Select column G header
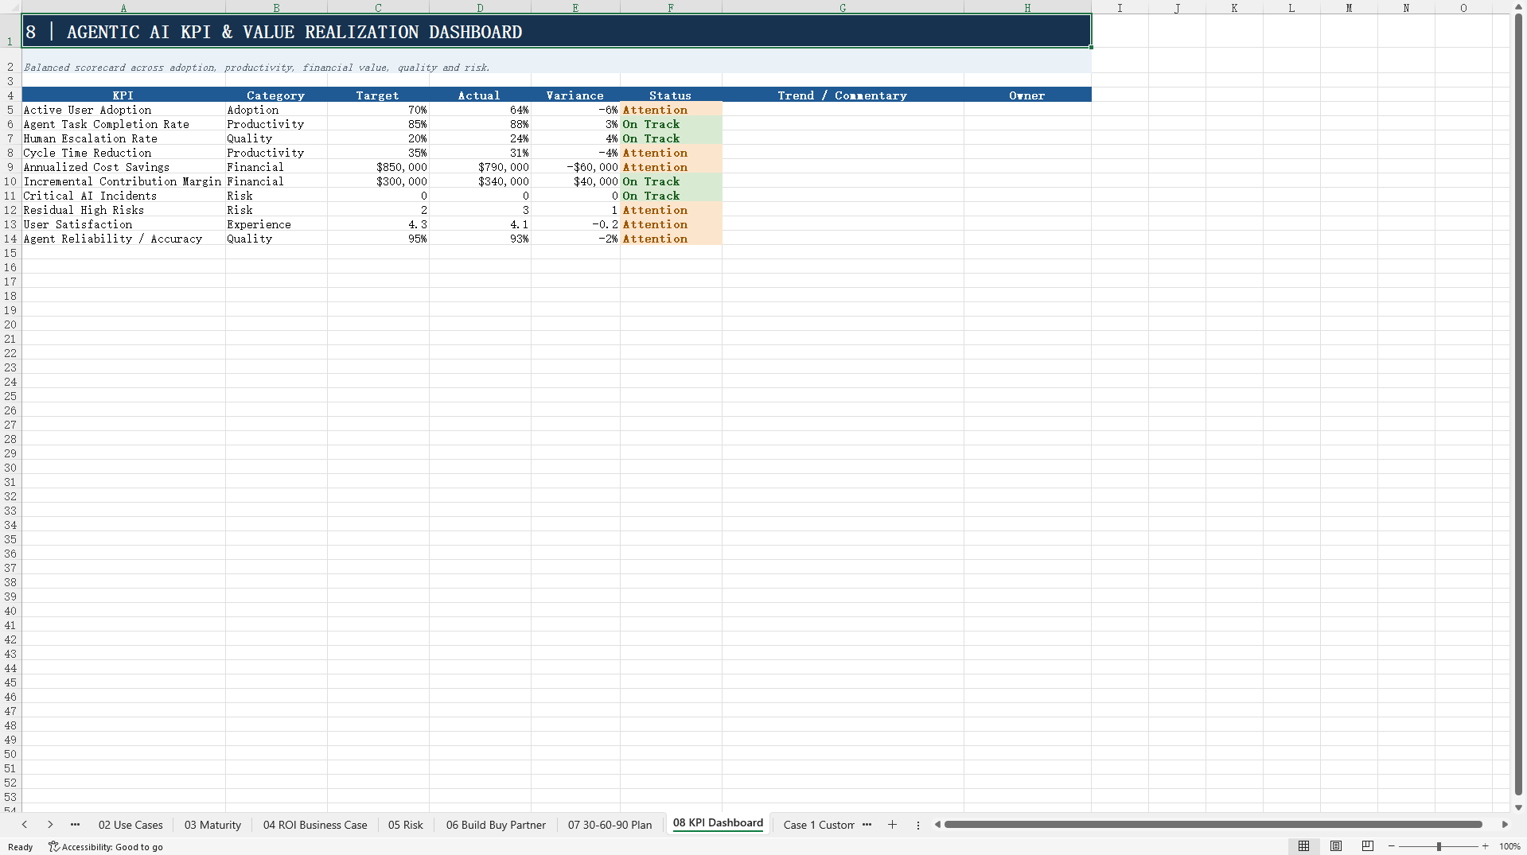 (x=843, y=7)
